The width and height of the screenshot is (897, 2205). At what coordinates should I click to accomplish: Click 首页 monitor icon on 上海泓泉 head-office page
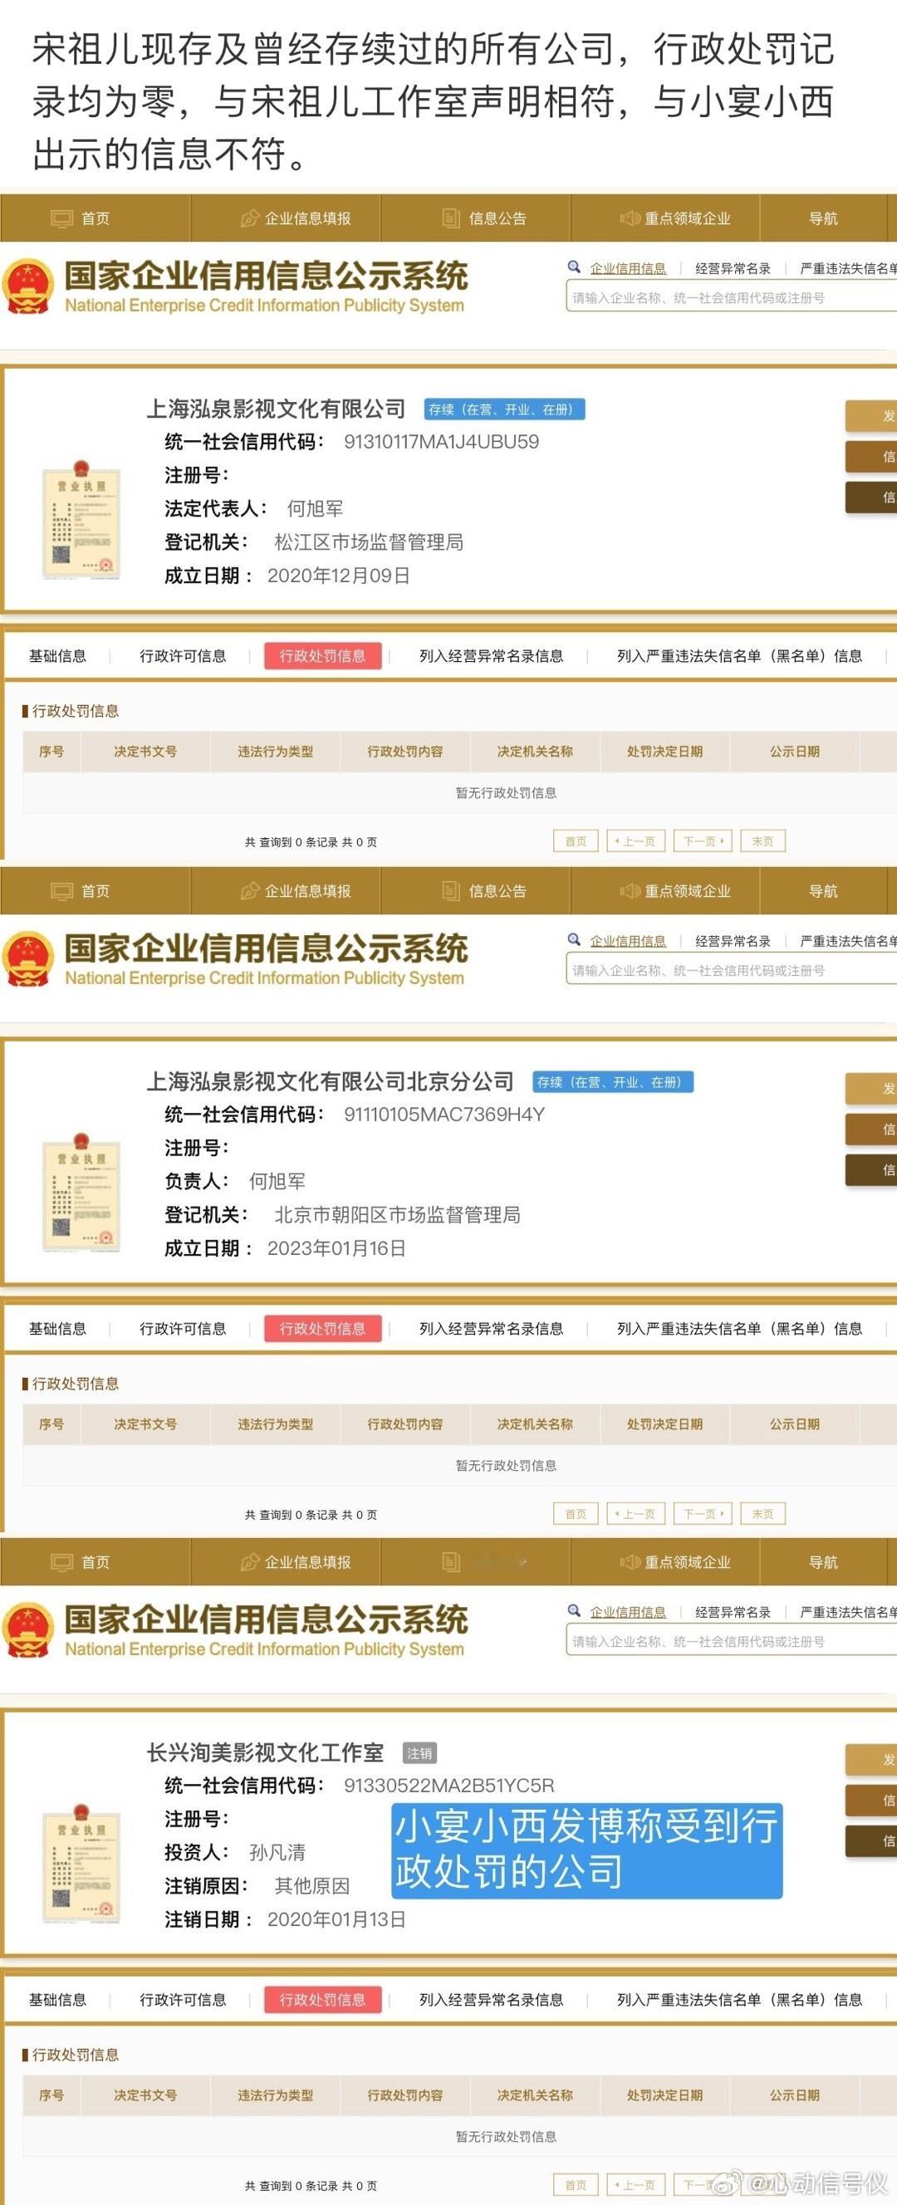[x=61, y=219]
